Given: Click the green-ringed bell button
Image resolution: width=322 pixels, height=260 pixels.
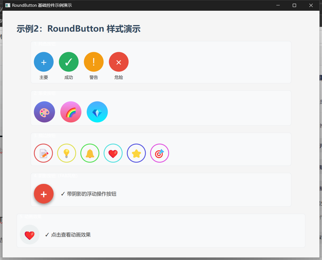Looking at the screenshot, I should pos(90,153).
